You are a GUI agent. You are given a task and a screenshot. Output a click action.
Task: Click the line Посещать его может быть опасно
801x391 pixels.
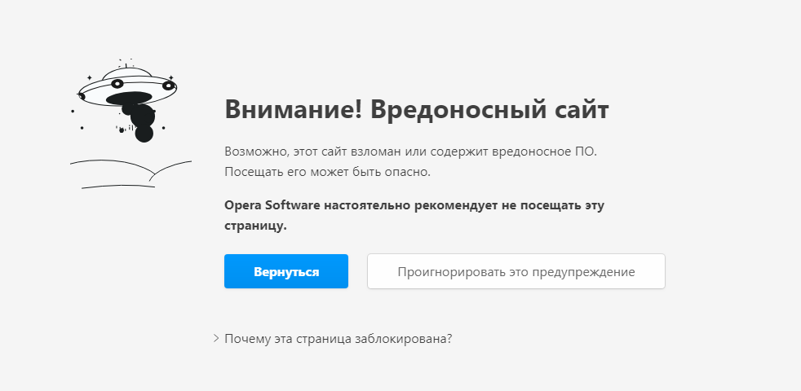coord(326,172)
